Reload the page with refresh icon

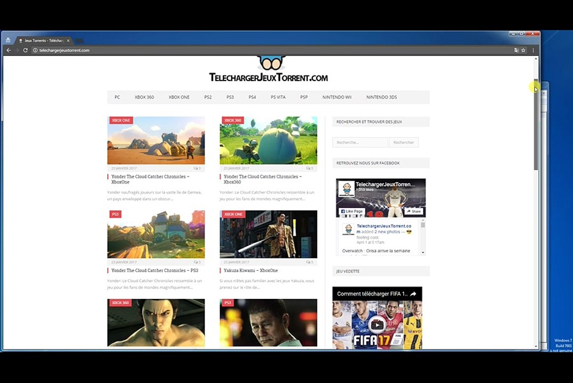[25, 50]
